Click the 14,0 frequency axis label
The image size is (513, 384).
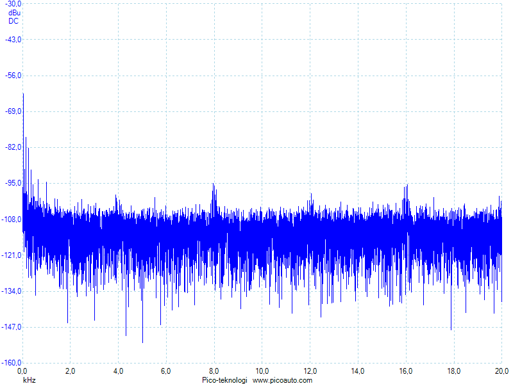click(x=358, y=371)
